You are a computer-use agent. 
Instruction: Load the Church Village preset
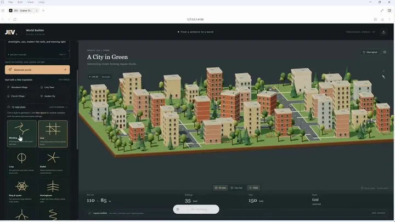click(x=21, y=96)
